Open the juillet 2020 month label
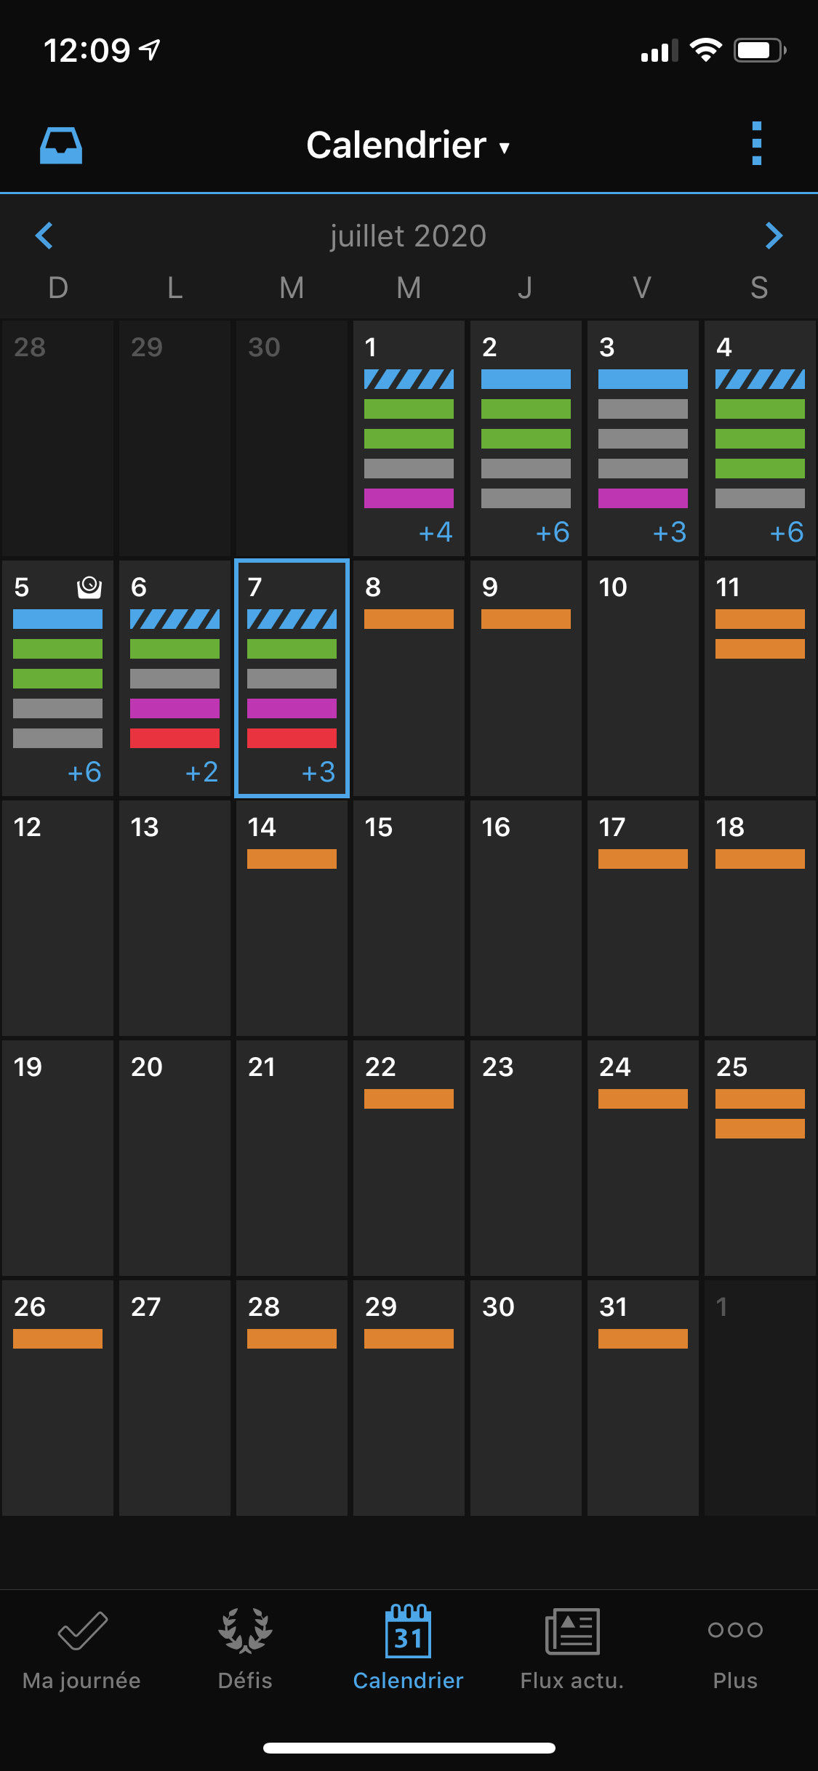 408,236
